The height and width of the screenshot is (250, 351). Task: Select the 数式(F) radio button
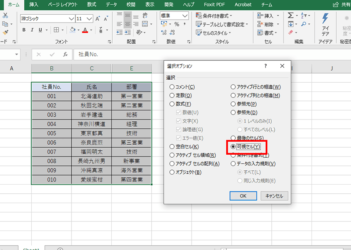pos(172,104)
